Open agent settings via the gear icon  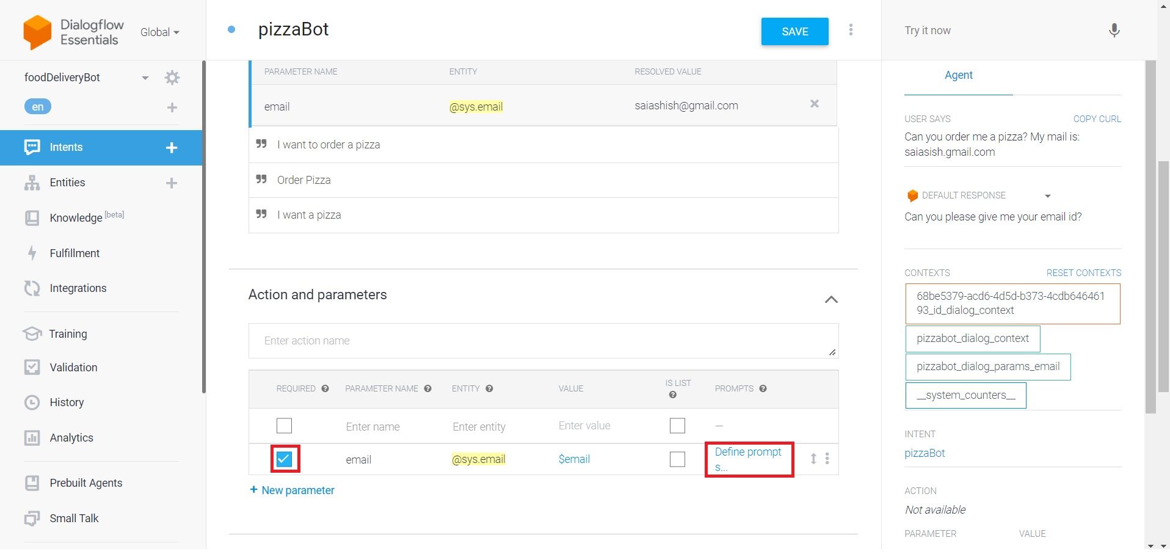pos(172,78)
